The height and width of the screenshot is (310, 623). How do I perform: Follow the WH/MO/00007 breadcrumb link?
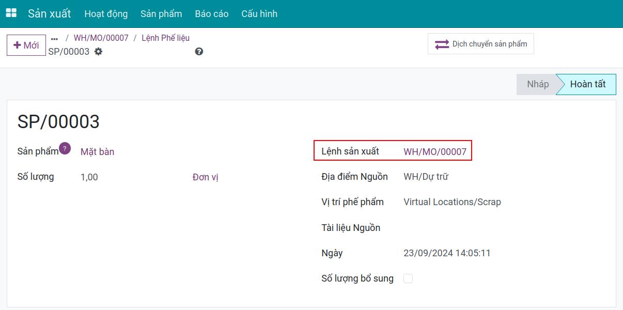click(101, 38)
